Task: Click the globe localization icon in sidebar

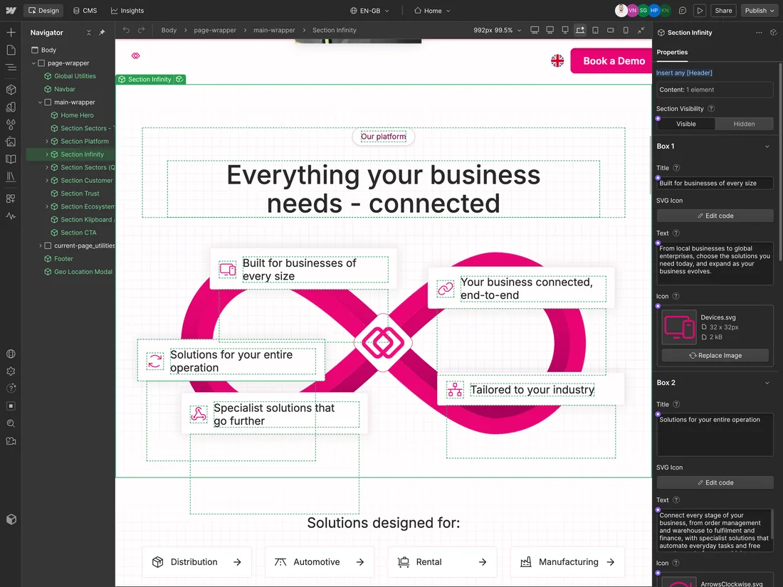Action: point(11,354)
